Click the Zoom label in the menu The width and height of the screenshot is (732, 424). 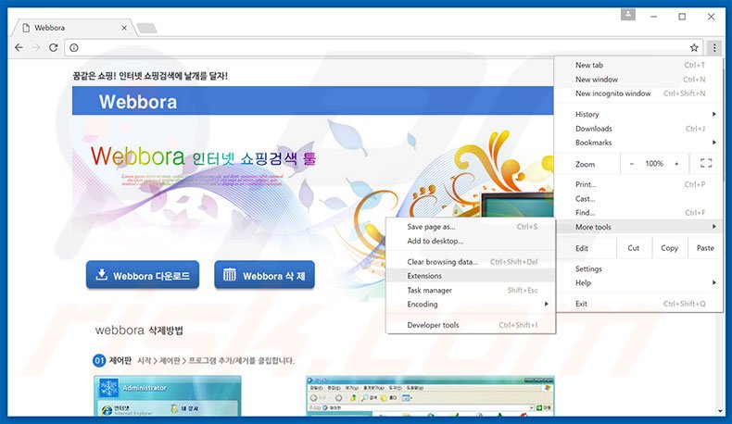(585, 164)
